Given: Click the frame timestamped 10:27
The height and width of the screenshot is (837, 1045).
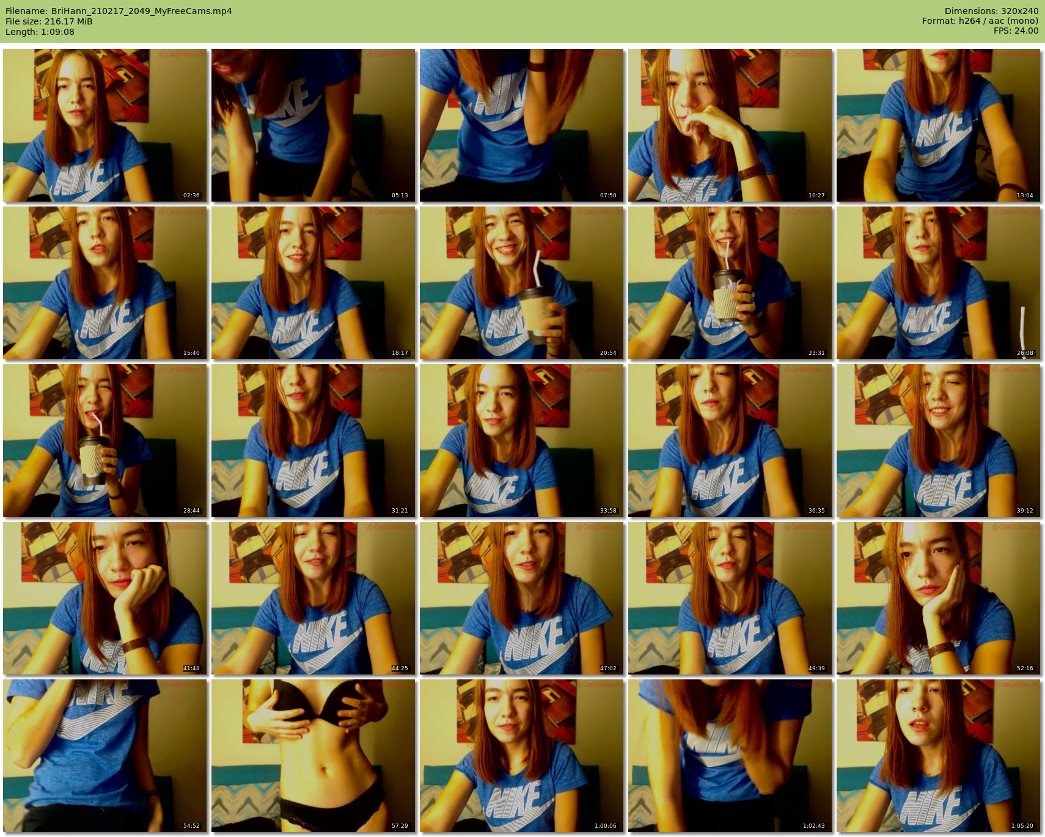Looking at the screenshot, I should 730,125.
